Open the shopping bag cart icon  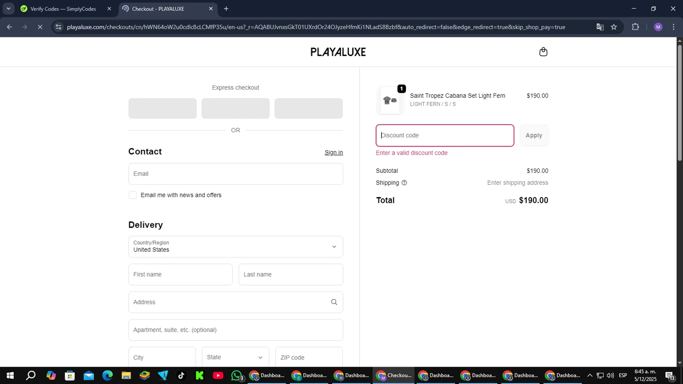click(x=543, y=52)
